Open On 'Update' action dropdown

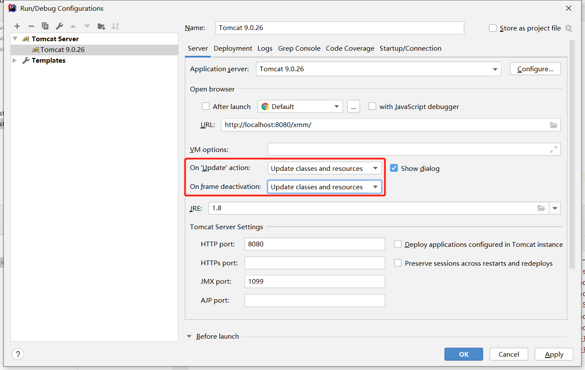point(325,168)
